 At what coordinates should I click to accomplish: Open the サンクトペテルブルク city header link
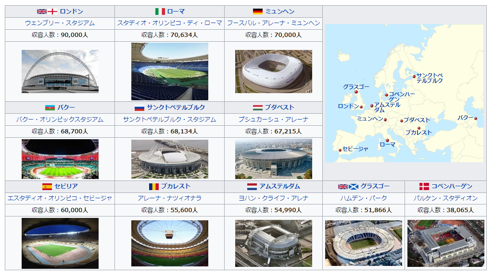176,108
